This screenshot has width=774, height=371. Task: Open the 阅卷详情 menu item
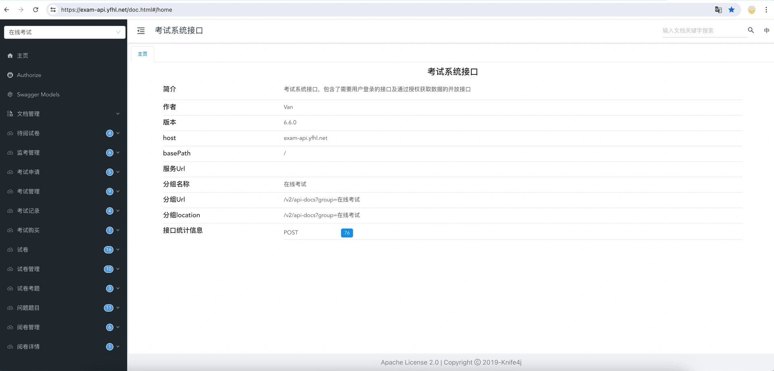pyautogui.click(x=63, y=346)
